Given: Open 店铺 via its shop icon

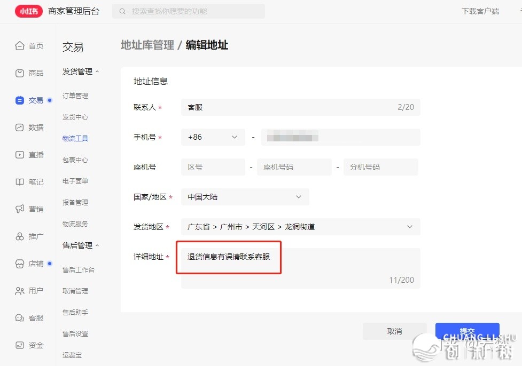Looking at the screenshot, I should point(20,264).
